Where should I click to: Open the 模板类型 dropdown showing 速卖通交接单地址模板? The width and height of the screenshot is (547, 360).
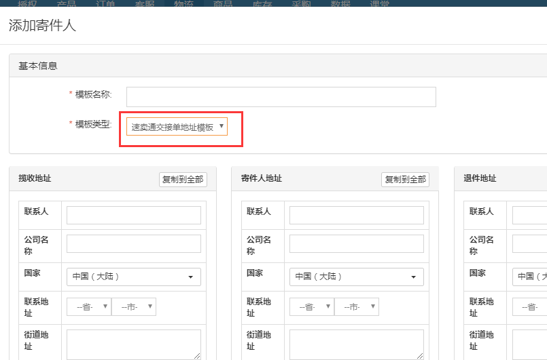(x=177, y=127)
